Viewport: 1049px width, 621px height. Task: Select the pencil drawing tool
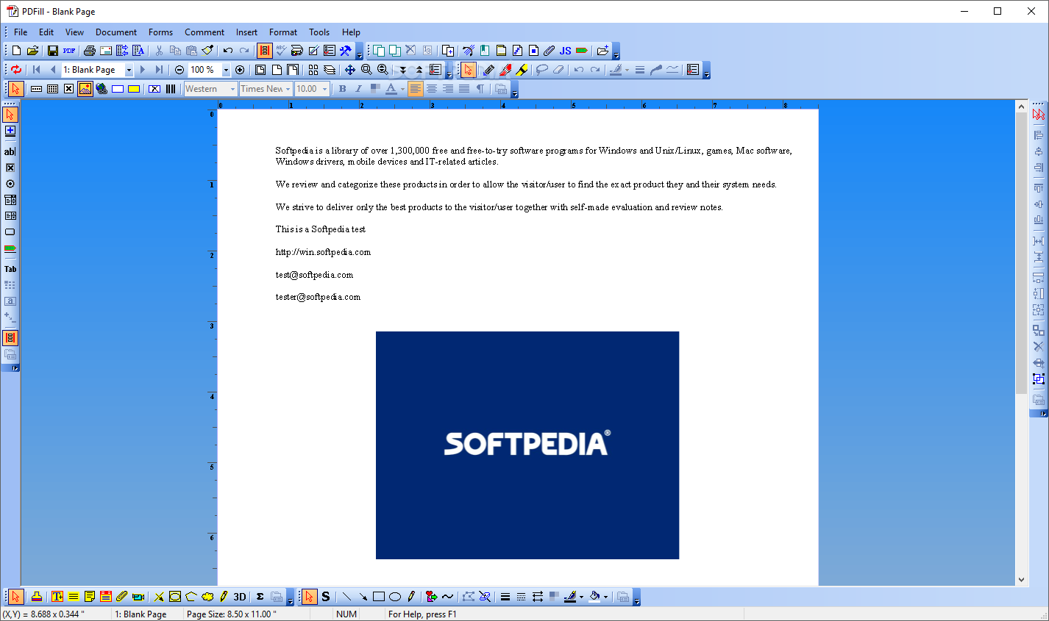(x=488, y=70)
